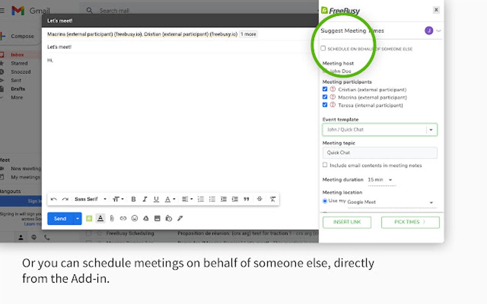Image resolution: width=487 pixels, height=304 pixels.
Task: Insert a numbered list
Action: pyautogui.click(x=201, y=199)
